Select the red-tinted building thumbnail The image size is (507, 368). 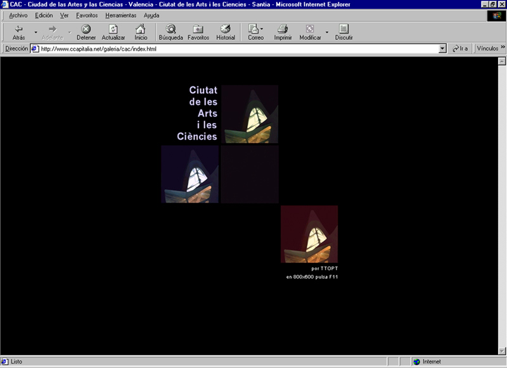click(x=309, y=234)
